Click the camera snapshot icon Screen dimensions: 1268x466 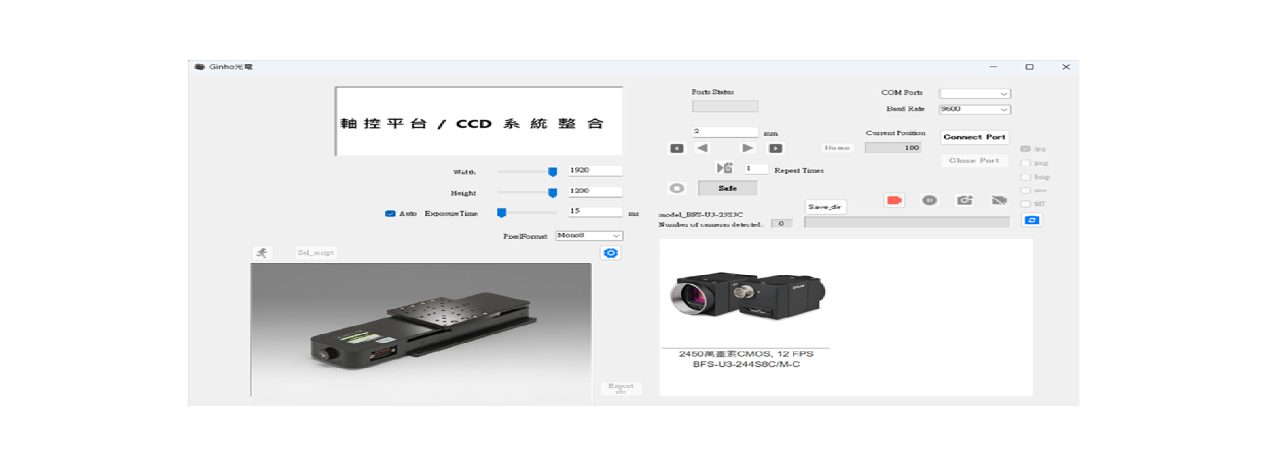tap(964, 200)
